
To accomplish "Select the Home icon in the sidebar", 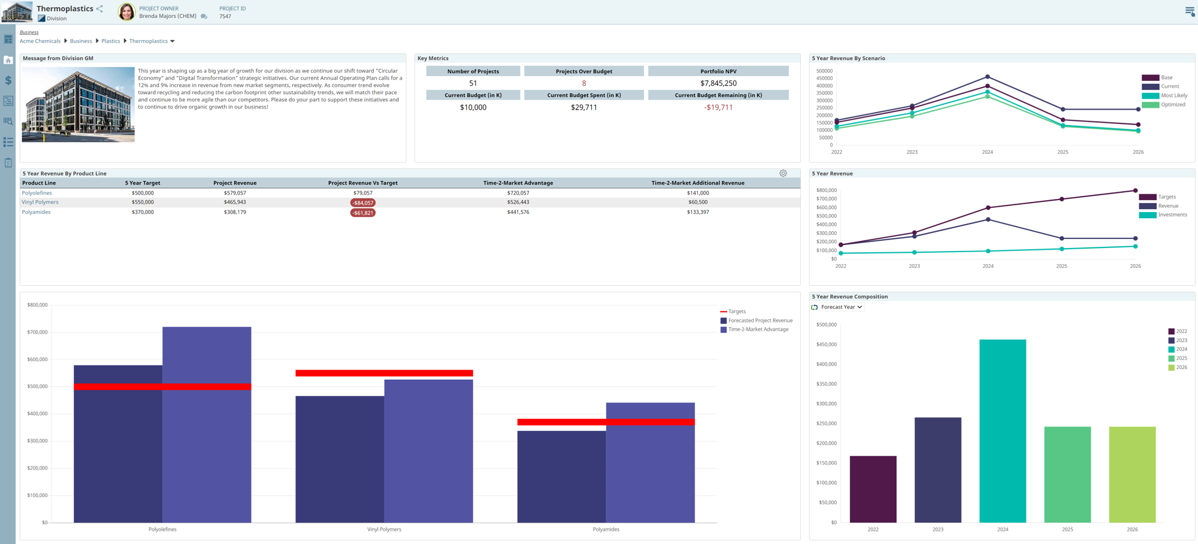I will click(x=8, y=59).
